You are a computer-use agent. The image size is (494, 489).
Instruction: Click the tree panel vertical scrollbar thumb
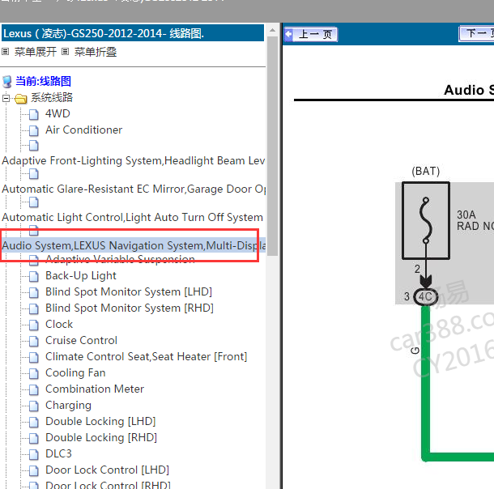coord(273,146)
